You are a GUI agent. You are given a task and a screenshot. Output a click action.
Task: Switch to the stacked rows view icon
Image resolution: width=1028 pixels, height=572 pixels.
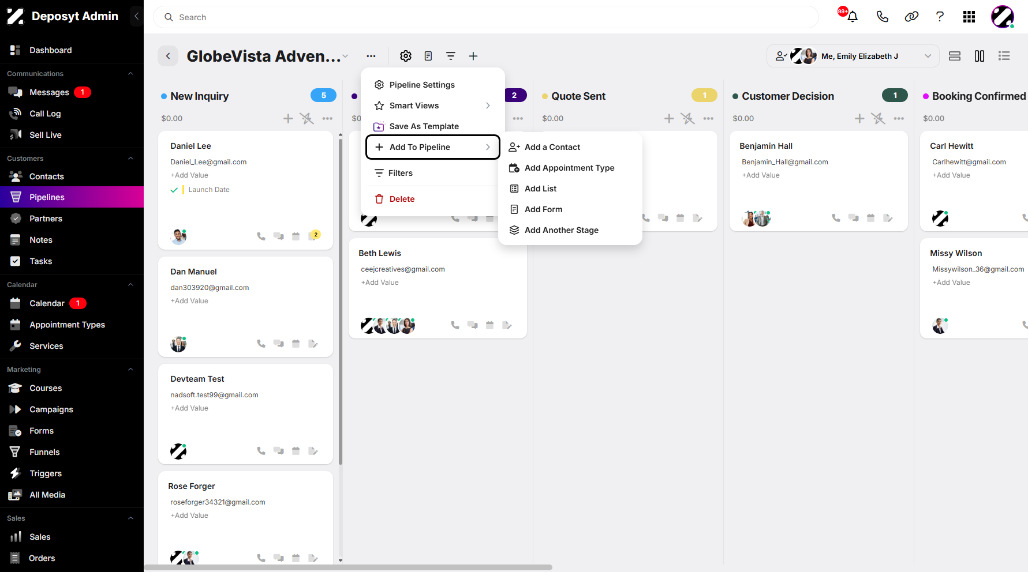point(955,56)
